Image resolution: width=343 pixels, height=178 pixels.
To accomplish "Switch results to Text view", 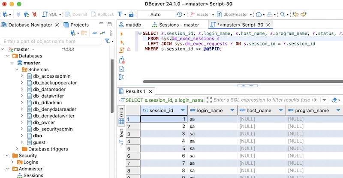I will click(121, 137).
